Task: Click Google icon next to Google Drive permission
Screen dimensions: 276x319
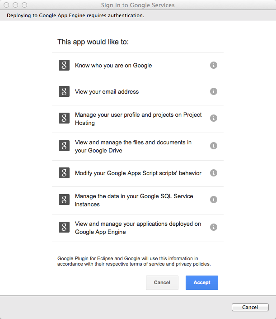Action: click(x=64, y=146)
